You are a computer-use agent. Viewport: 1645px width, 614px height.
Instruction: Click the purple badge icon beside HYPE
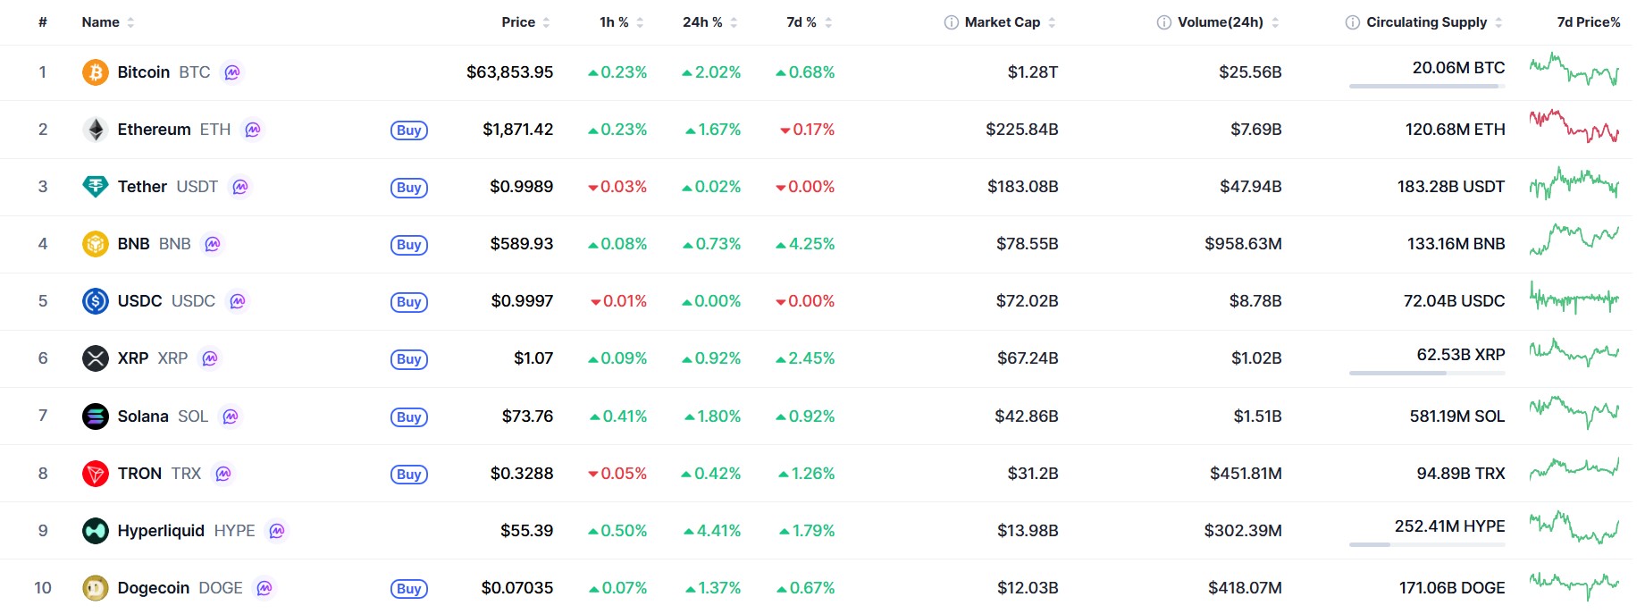point(277,531)
